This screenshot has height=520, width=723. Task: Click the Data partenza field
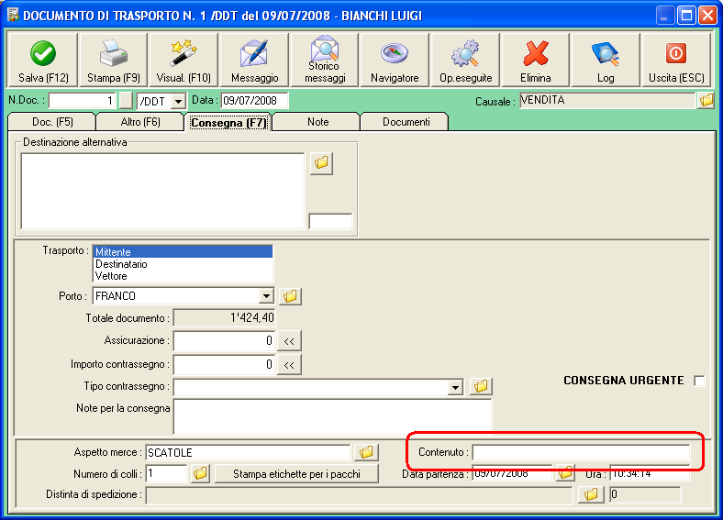click(x=512, y=473)
